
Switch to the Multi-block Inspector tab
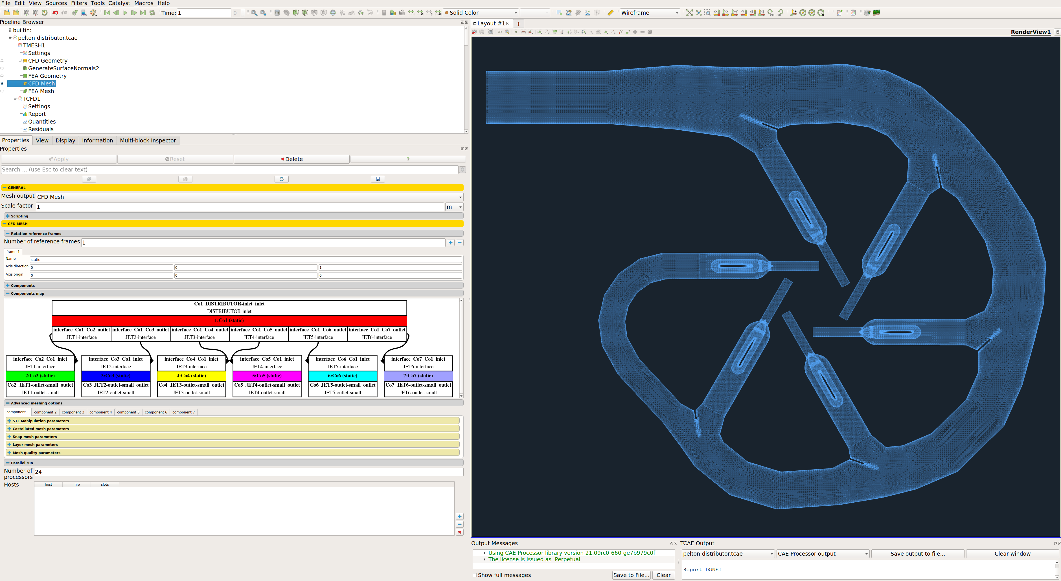148,140
